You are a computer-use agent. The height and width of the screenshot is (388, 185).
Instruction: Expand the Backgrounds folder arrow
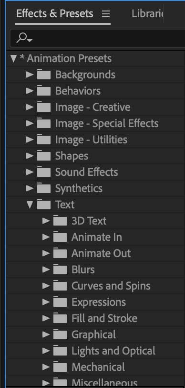pyautogui.click(x=30, y=75)
